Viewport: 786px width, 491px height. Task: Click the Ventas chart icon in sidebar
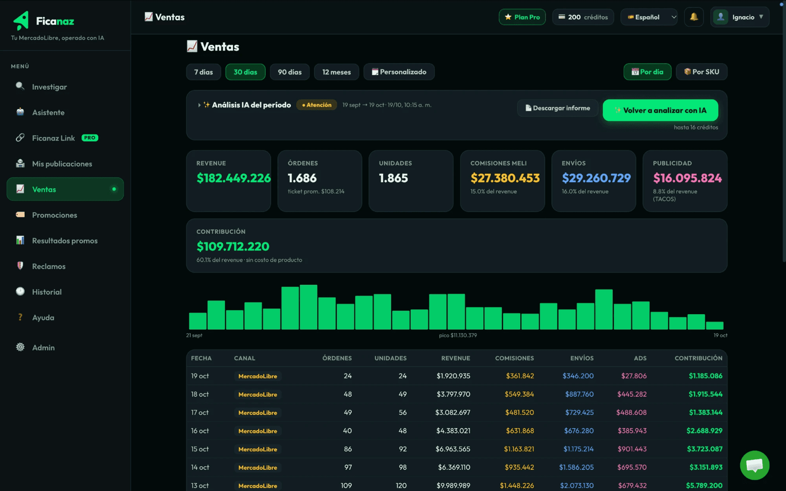(20, 189)
